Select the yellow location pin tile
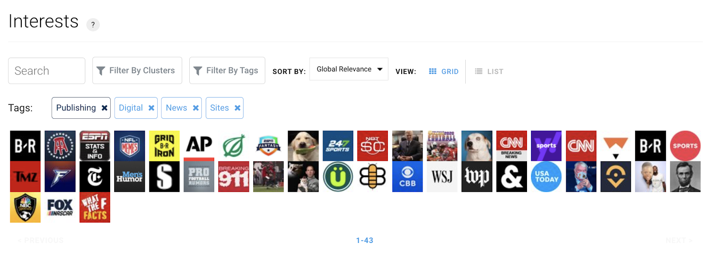 (615, 176)
